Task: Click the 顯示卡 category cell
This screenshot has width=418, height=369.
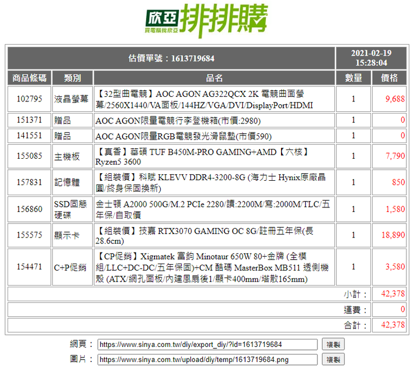Action: point(73,235)
